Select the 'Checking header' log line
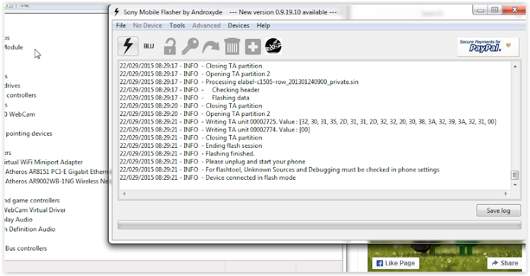 point(189,90)
